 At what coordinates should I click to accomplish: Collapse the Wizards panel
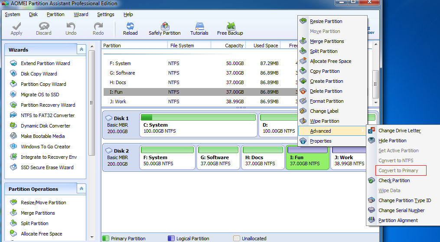(x=81, y=49)
